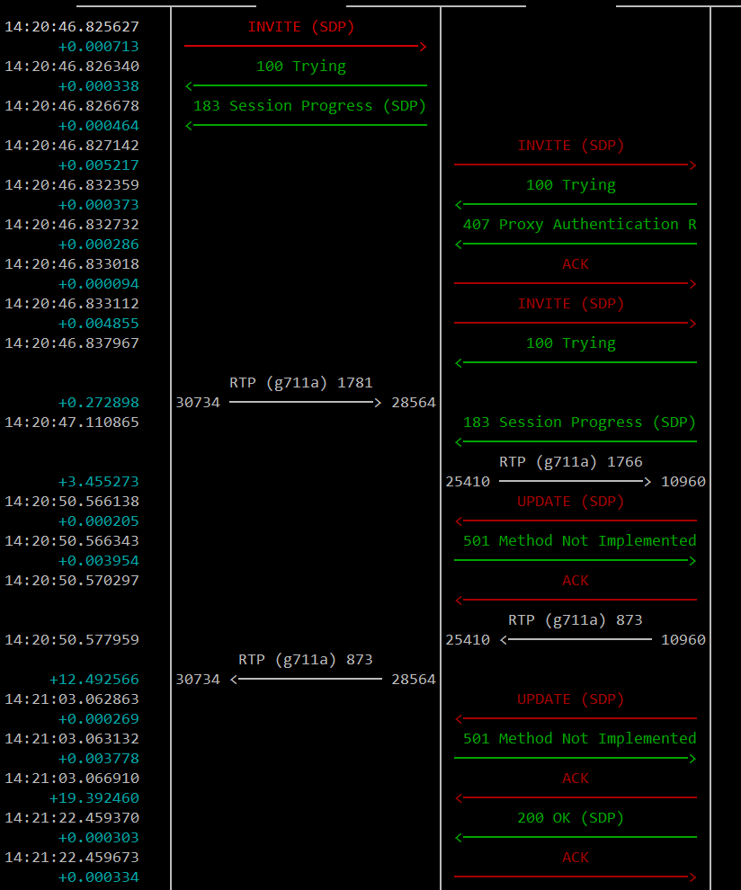
Task: Select the 407 Proxy Authentication message
Action: tap(580, 225)
